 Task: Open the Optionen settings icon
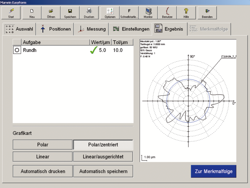110,13
